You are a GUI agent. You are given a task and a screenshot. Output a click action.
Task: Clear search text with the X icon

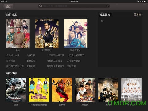point(108,6)
